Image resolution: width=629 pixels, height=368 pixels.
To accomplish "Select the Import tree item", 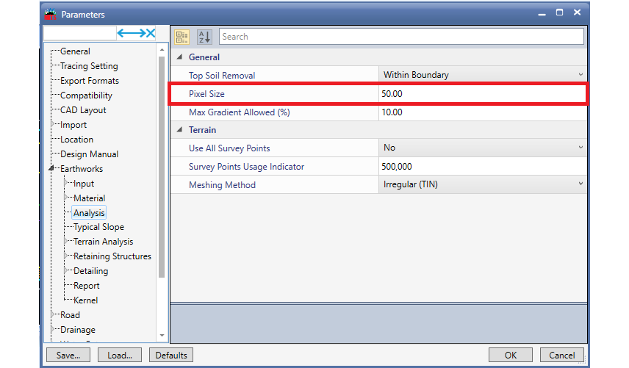I will (x=73, y=125).
